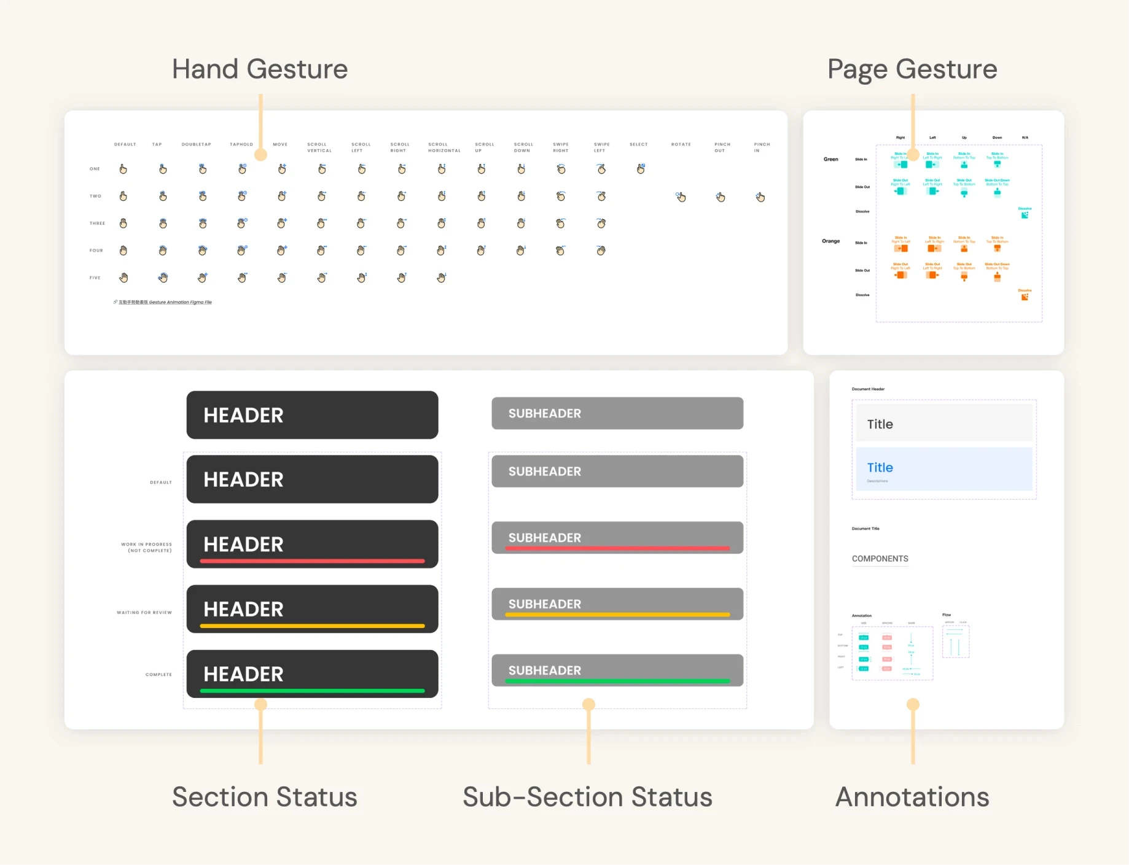Viewport: 1129px width, 865px height.
Task: Click green Slide In Left To Right icon
Action: pyautogui.click(x=932, y=165)
